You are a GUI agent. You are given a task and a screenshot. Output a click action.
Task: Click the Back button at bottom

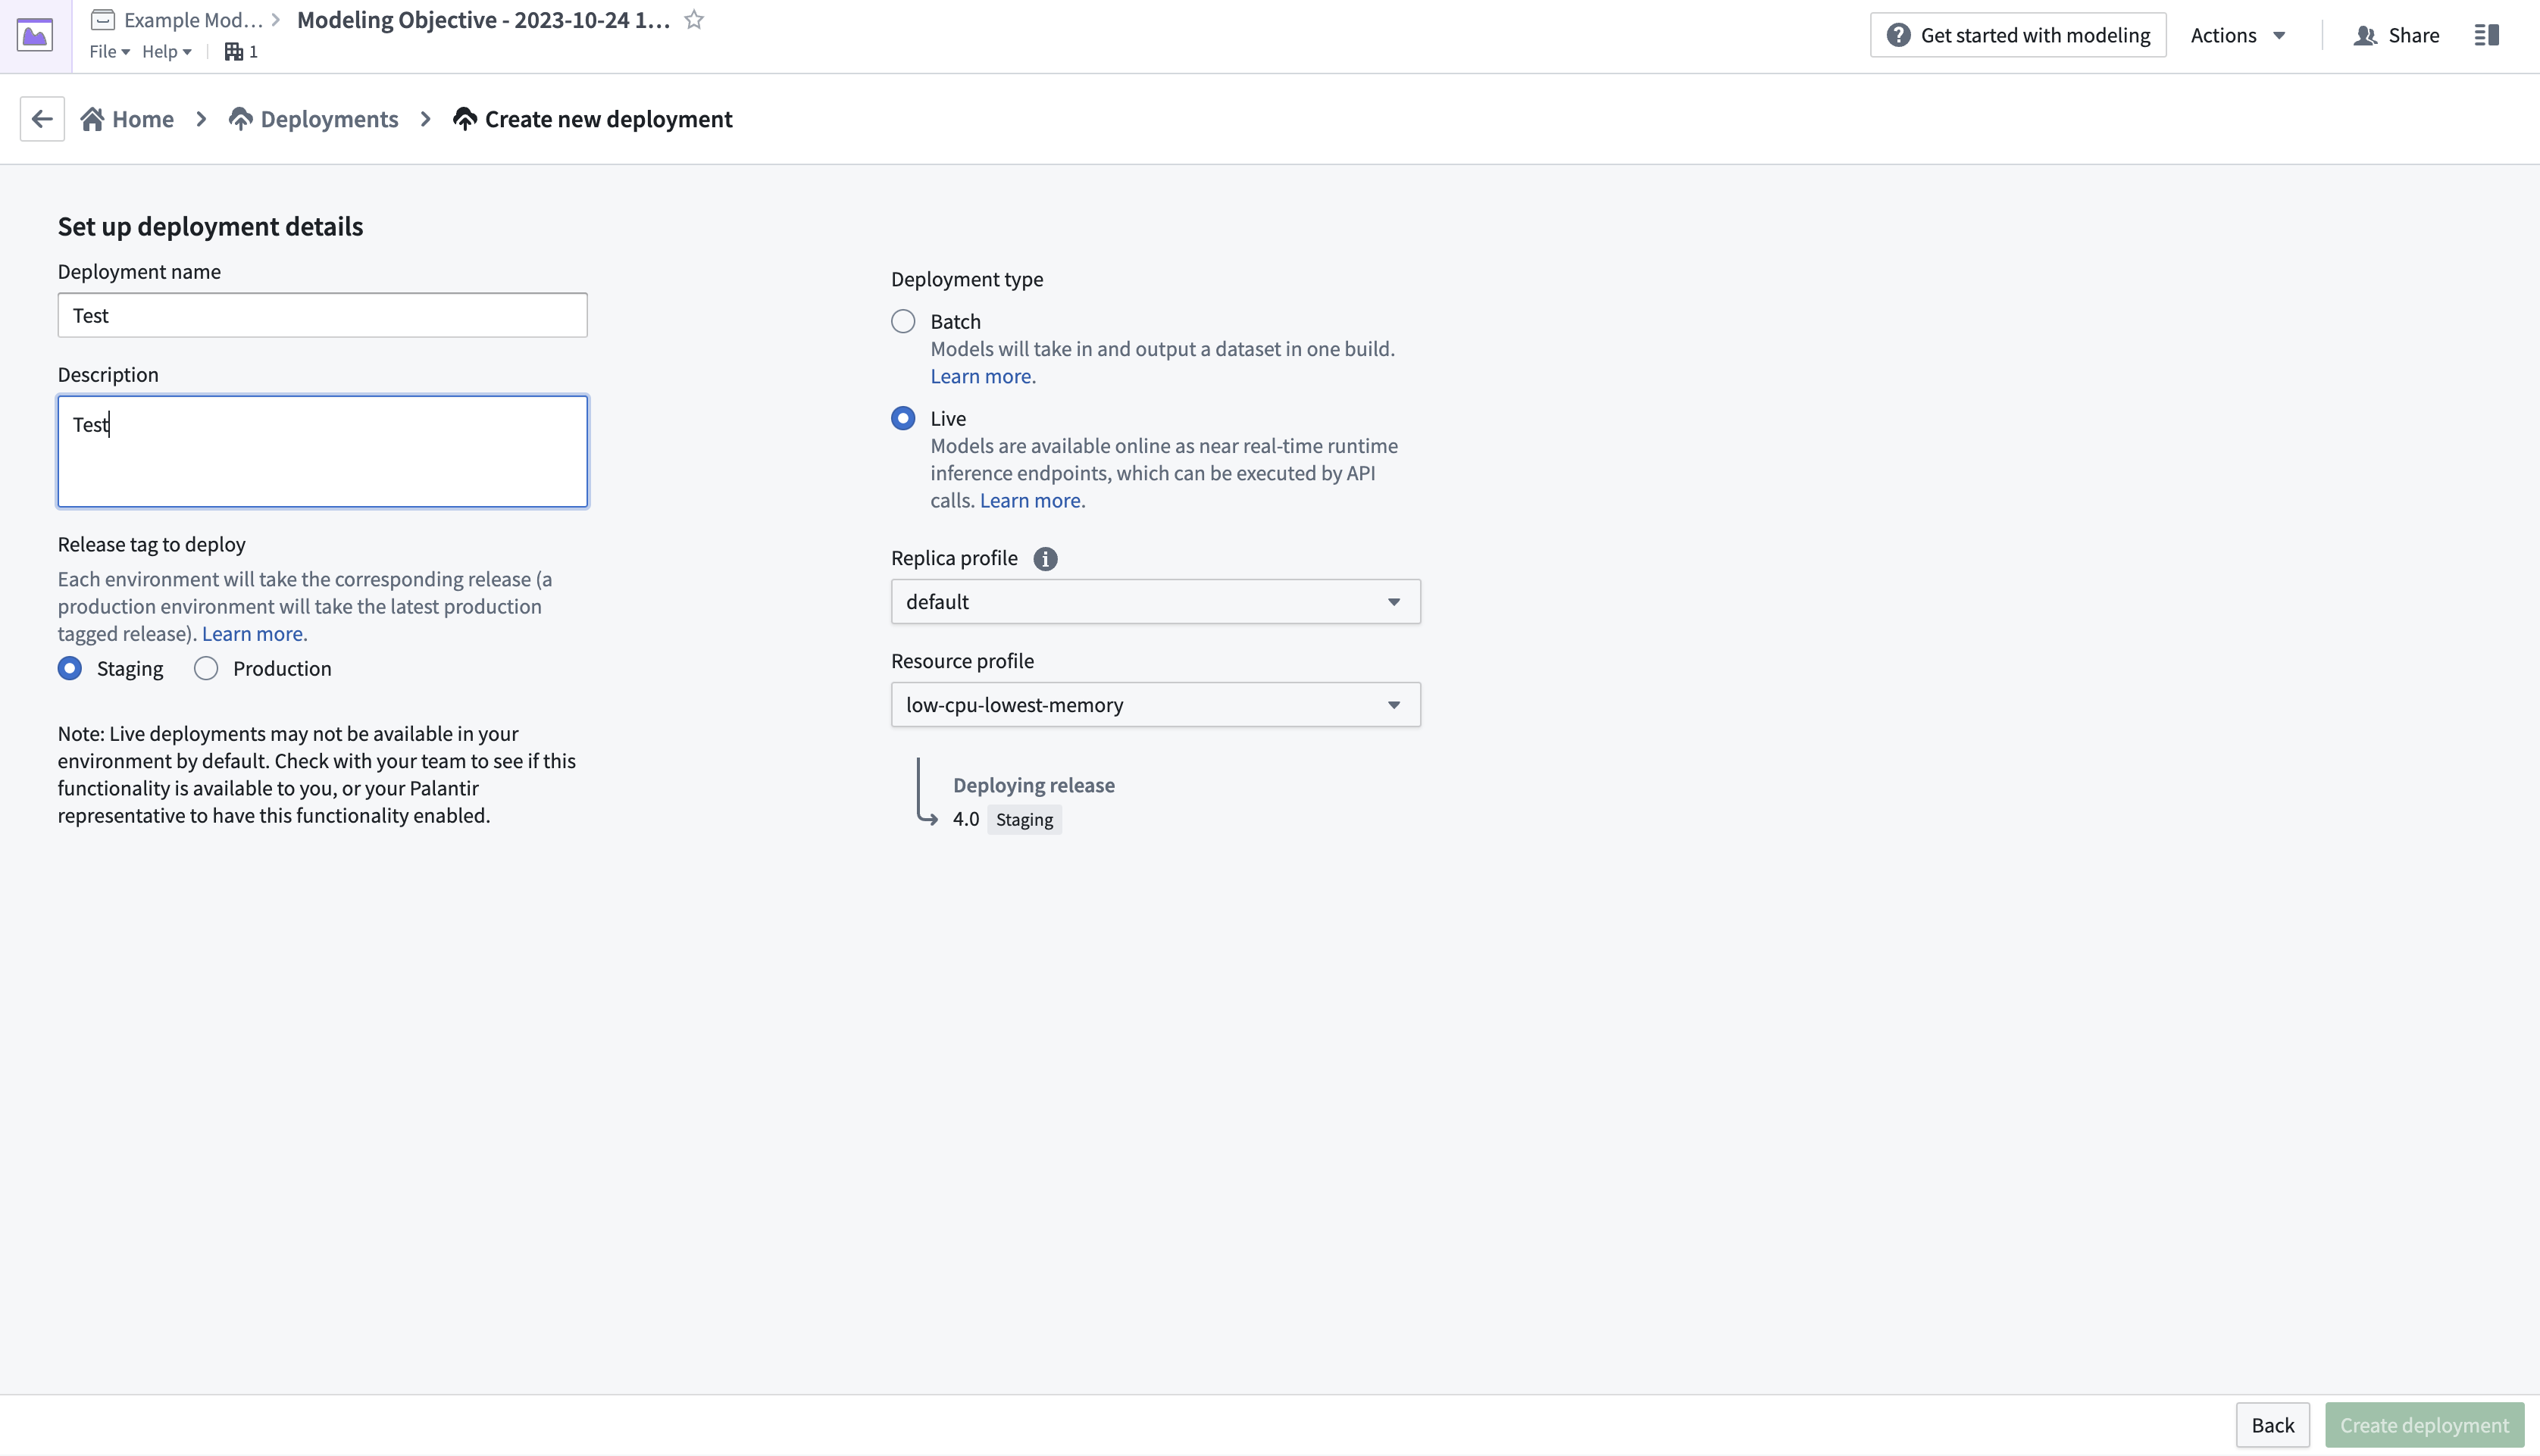[x=2272, y=1425]
